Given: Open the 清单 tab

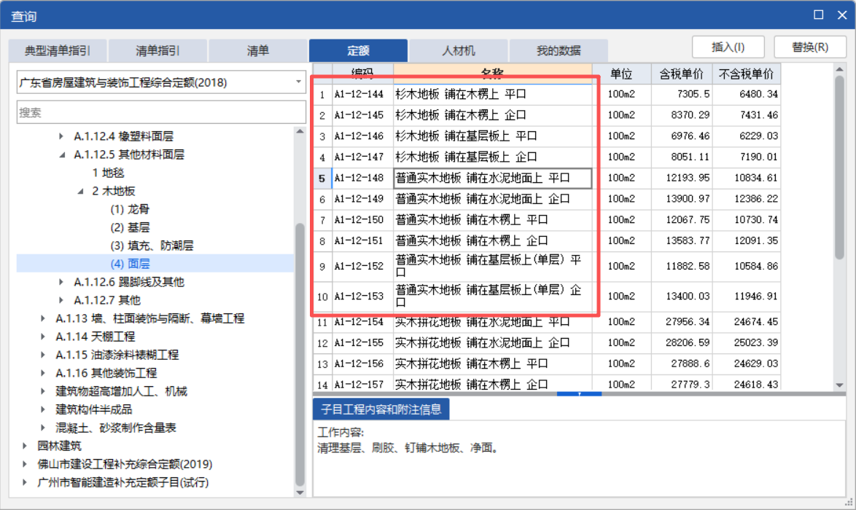Looking at the screenshot, I should (259, 50).
